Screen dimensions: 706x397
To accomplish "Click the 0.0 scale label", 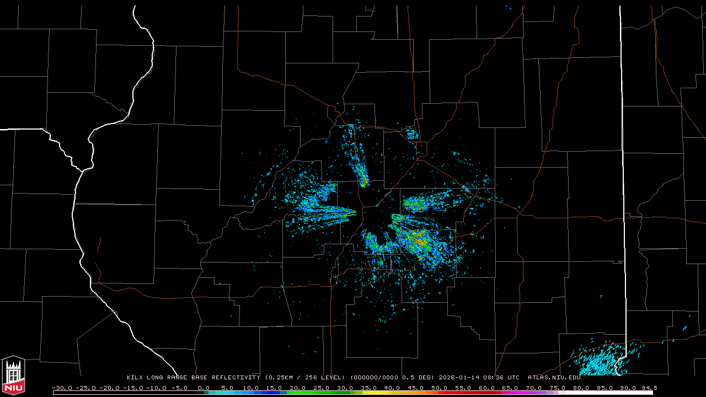I will click(x=204, y=388).
